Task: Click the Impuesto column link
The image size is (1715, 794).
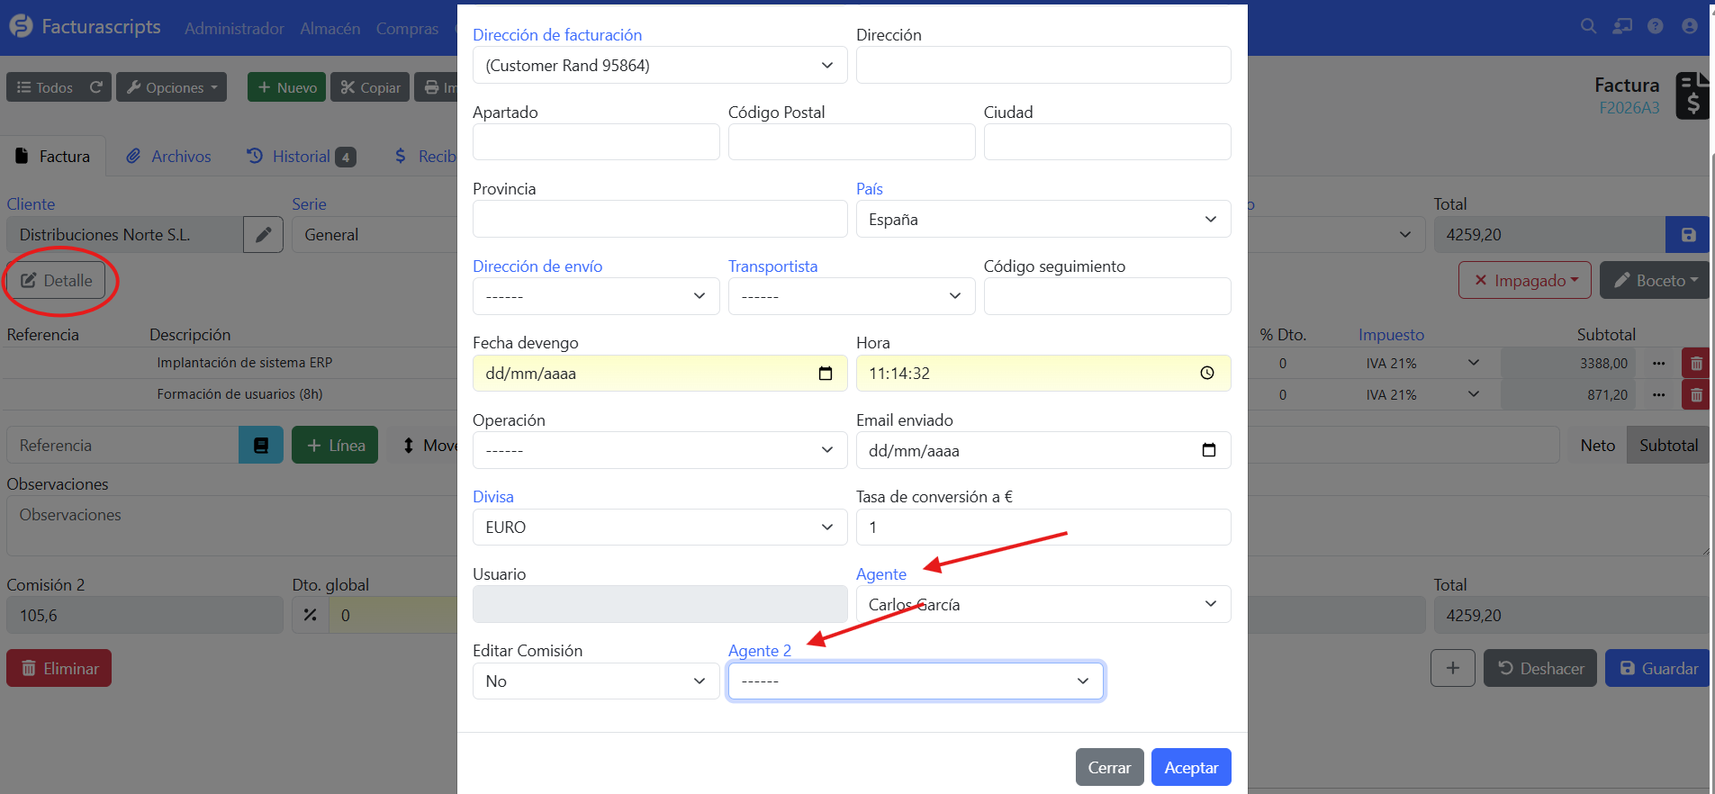Action: [x=1391, y=335]
